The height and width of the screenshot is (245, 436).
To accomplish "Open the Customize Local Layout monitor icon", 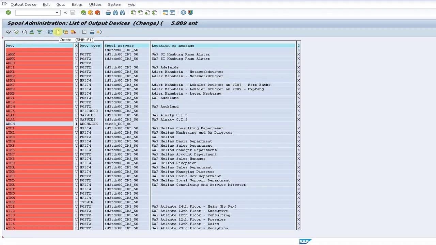I will [190, 13].
